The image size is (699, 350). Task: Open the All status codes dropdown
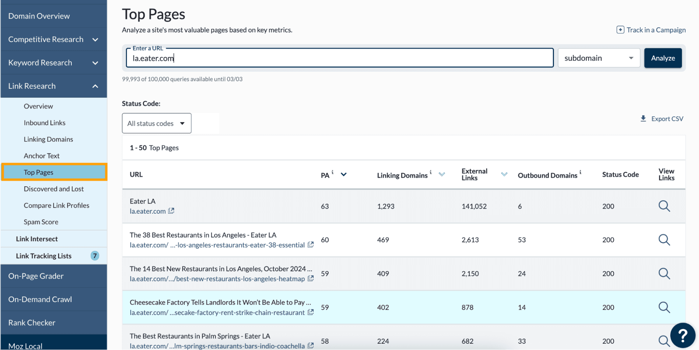(x=156, y=123)
